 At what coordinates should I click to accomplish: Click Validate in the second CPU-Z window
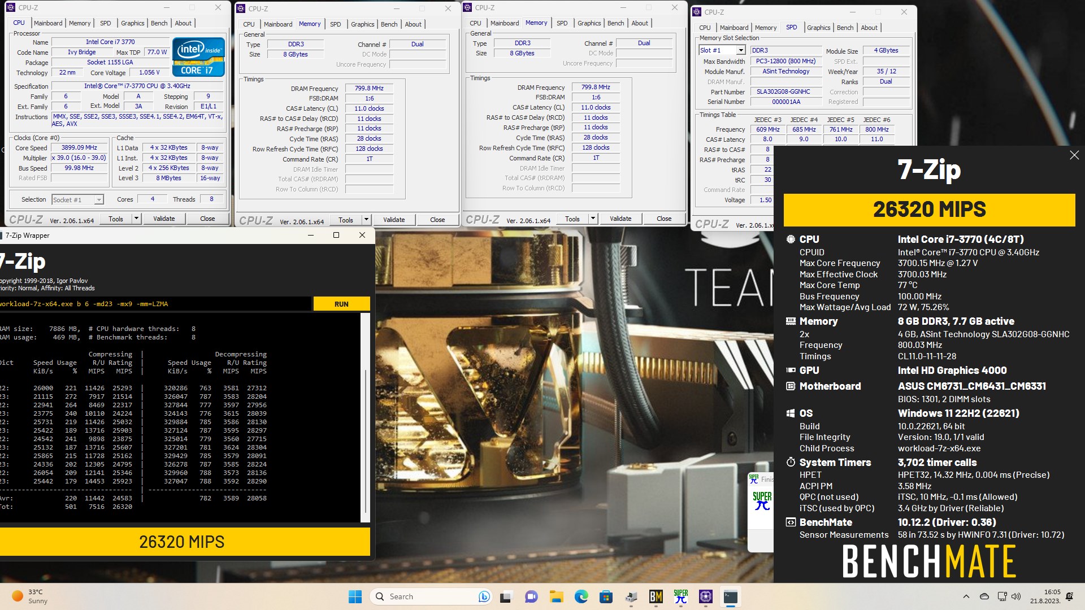pos(394,220)
